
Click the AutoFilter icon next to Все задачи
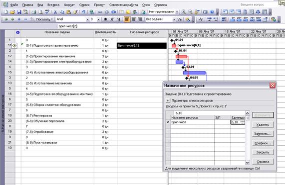pos(180,19)
